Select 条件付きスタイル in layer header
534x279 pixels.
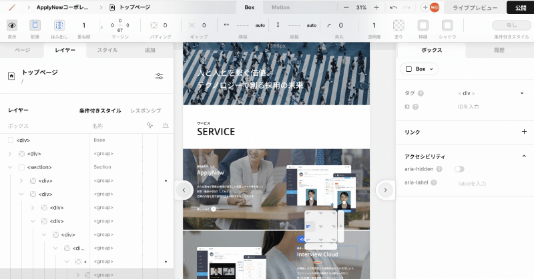100,111
